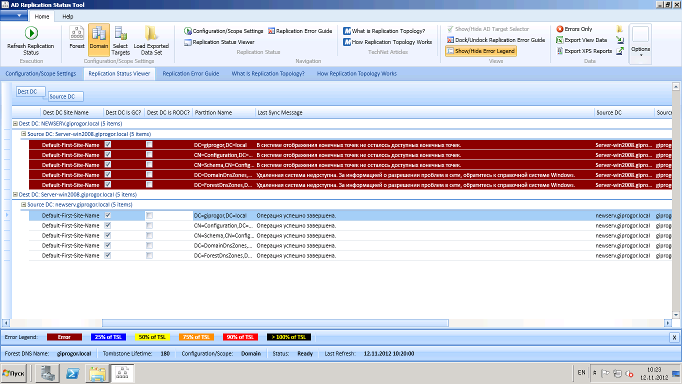682x384 pixels.
Task: Open Configuration/Scope Settings from ribbon
Action: 223,31
